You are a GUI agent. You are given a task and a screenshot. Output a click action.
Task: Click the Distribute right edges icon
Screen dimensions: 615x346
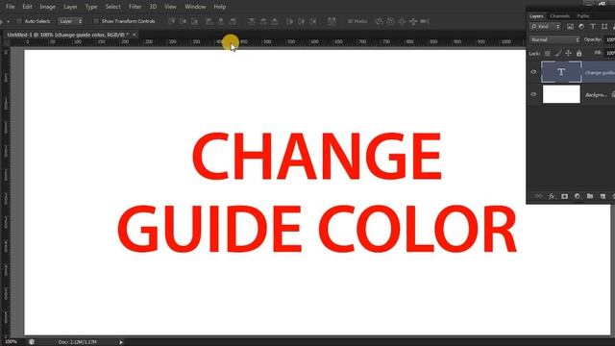313,21
